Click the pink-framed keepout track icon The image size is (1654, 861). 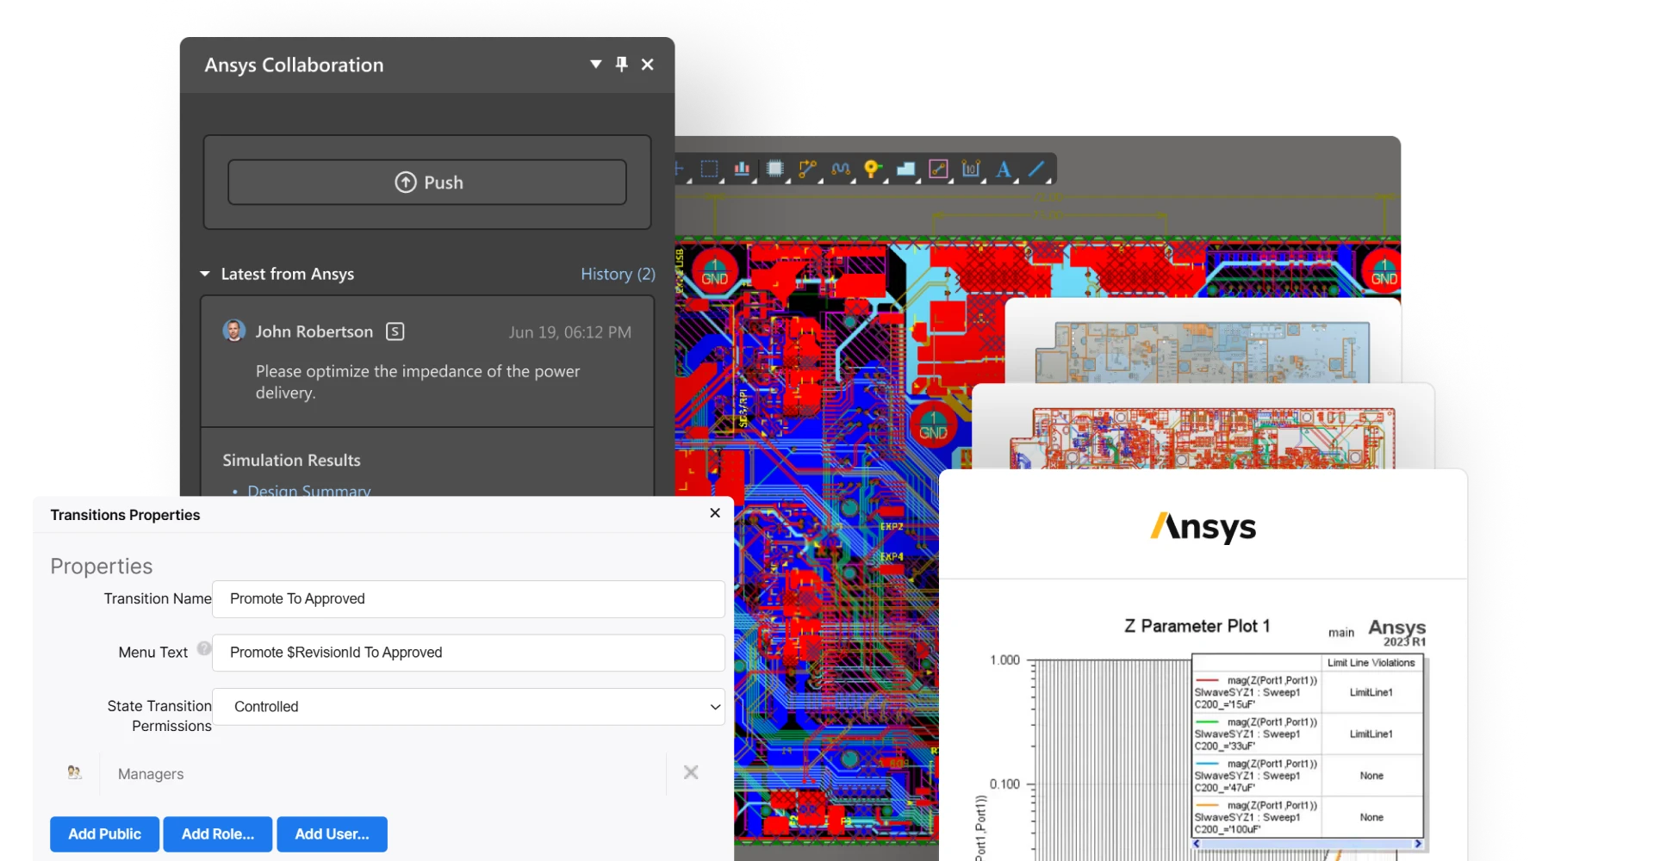938,169
